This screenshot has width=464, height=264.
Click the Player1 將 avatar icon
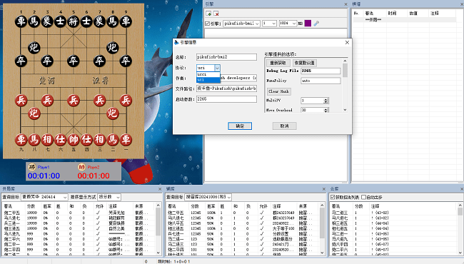[32, 168]
